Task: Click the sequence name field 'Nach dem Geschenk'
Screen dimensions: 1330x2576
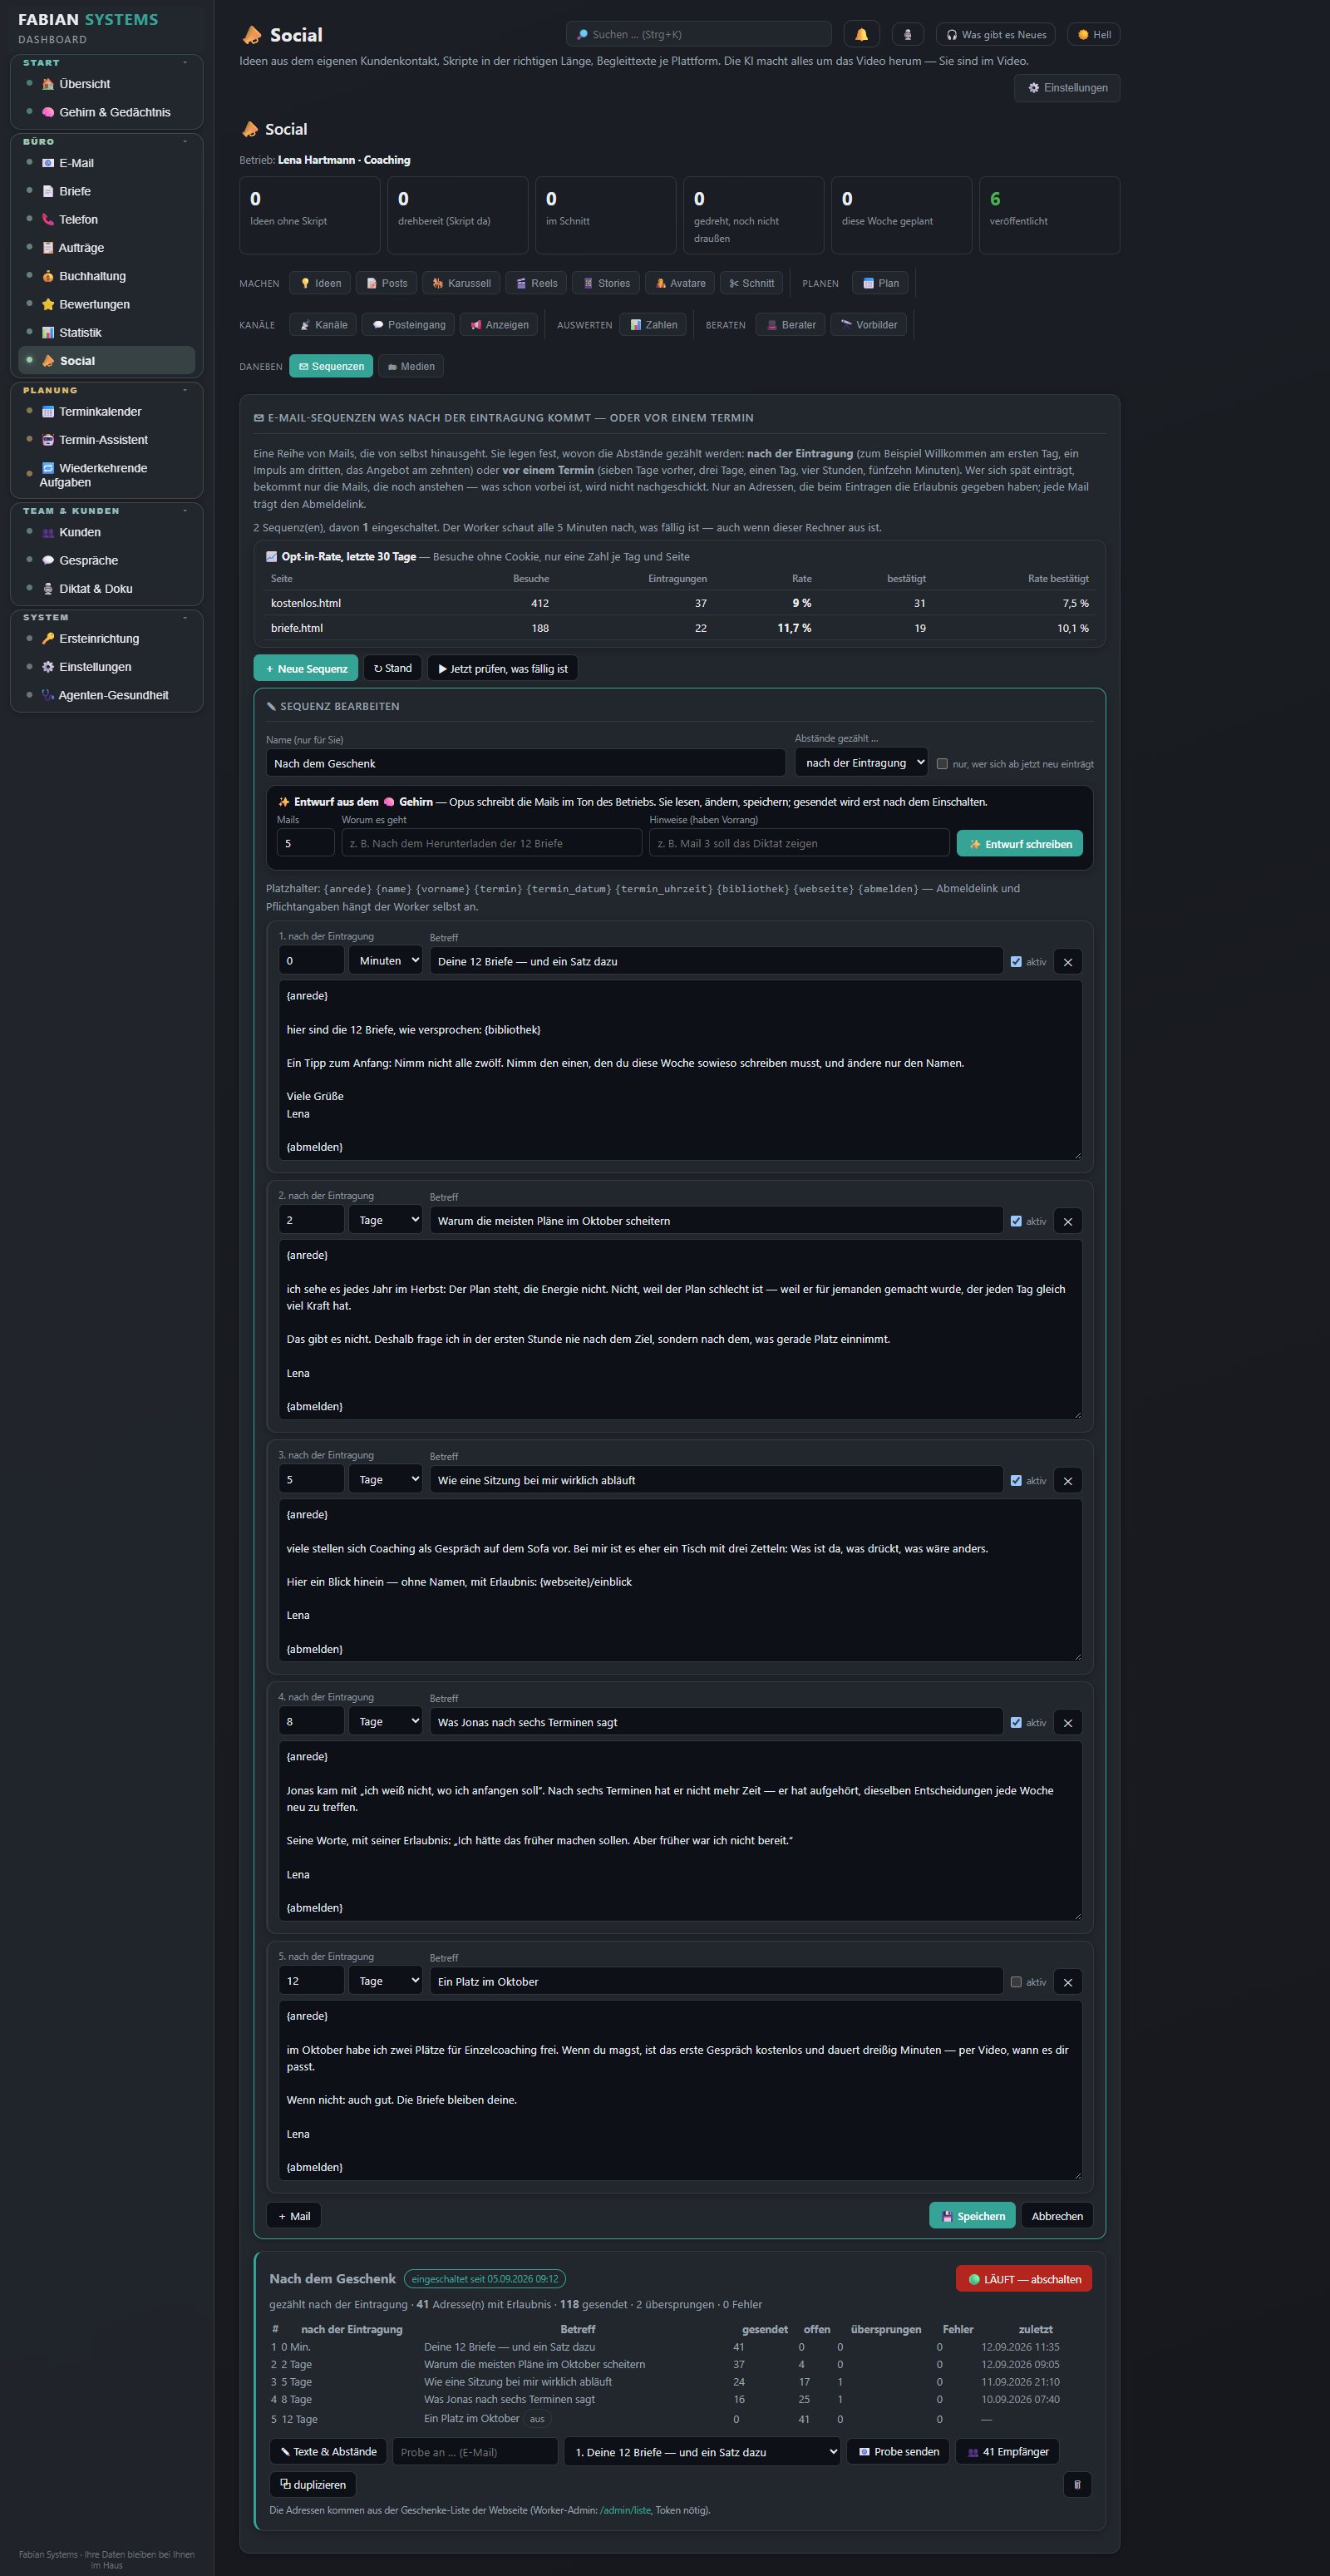Action: tap(525, 763)
